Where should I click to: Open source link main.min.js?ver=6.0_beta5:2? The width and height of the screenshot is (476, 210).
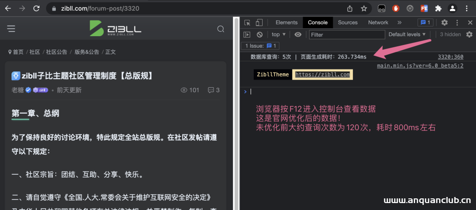[420, 66]
